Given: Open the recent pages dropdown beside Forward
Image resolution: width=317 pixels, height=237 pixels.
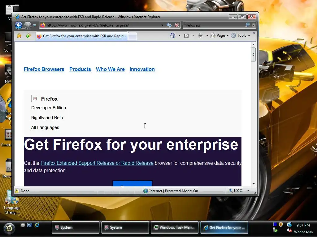Looking at the screenshot, I should [34, 25].
